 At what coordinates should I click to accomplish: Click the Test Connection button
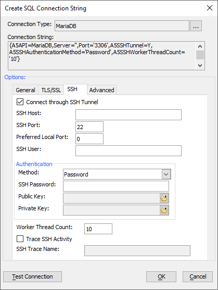32,276
